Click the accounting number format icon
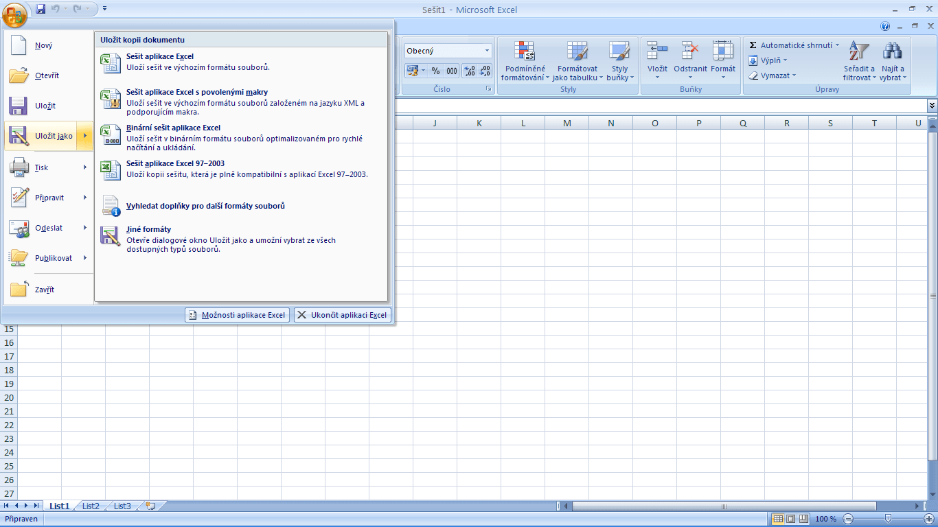Image resolution: width=938 pixels, height=527 pixels. coord(412,71)
